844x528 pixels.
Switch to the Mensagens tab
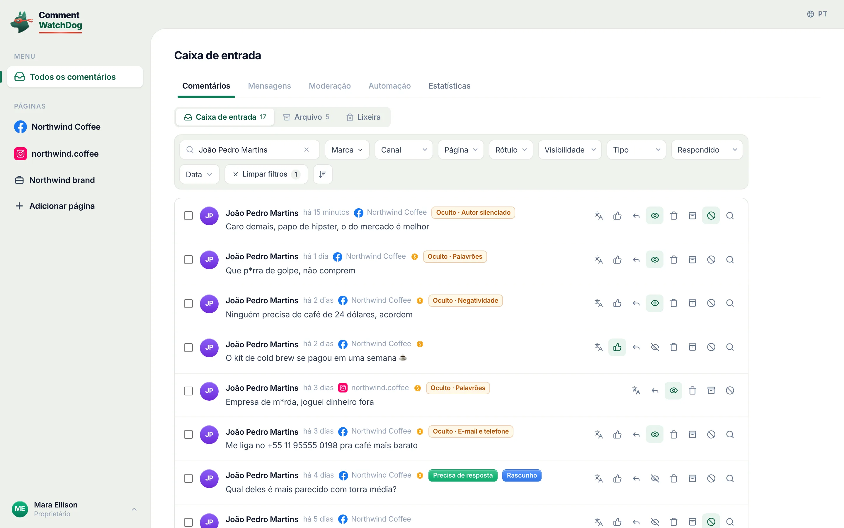[269, 86]
